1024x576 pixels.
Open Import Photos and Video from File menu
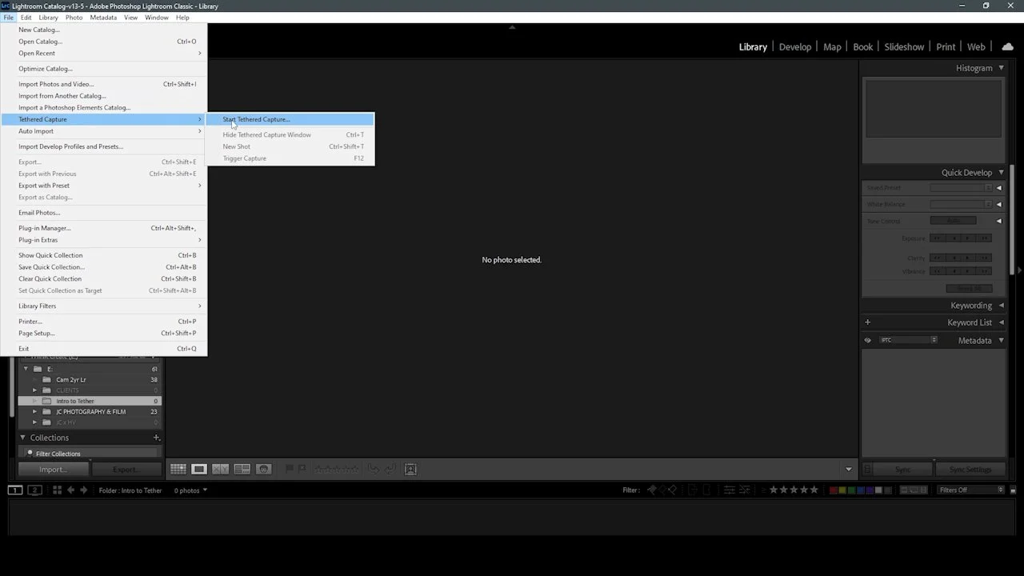(x=103, y=84)
